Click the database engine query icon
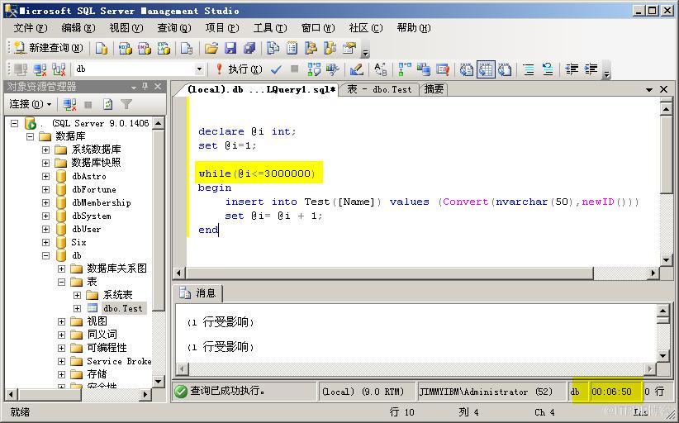The height and width of the screenshot is (423, 679). click(102, 48)
